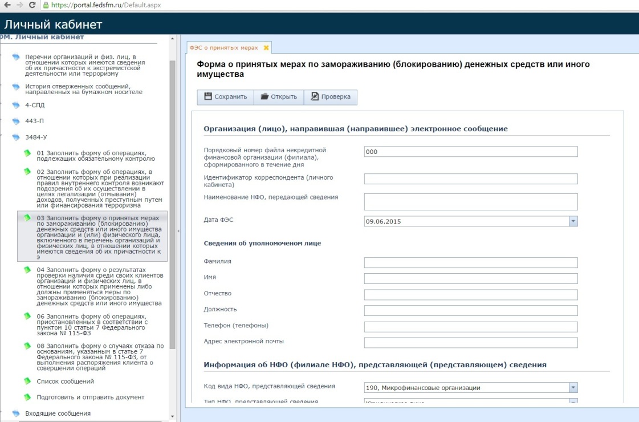Click the padlock icon in the address bar
Viewport: 639px width, 422px height.
(x=46, y=5)
